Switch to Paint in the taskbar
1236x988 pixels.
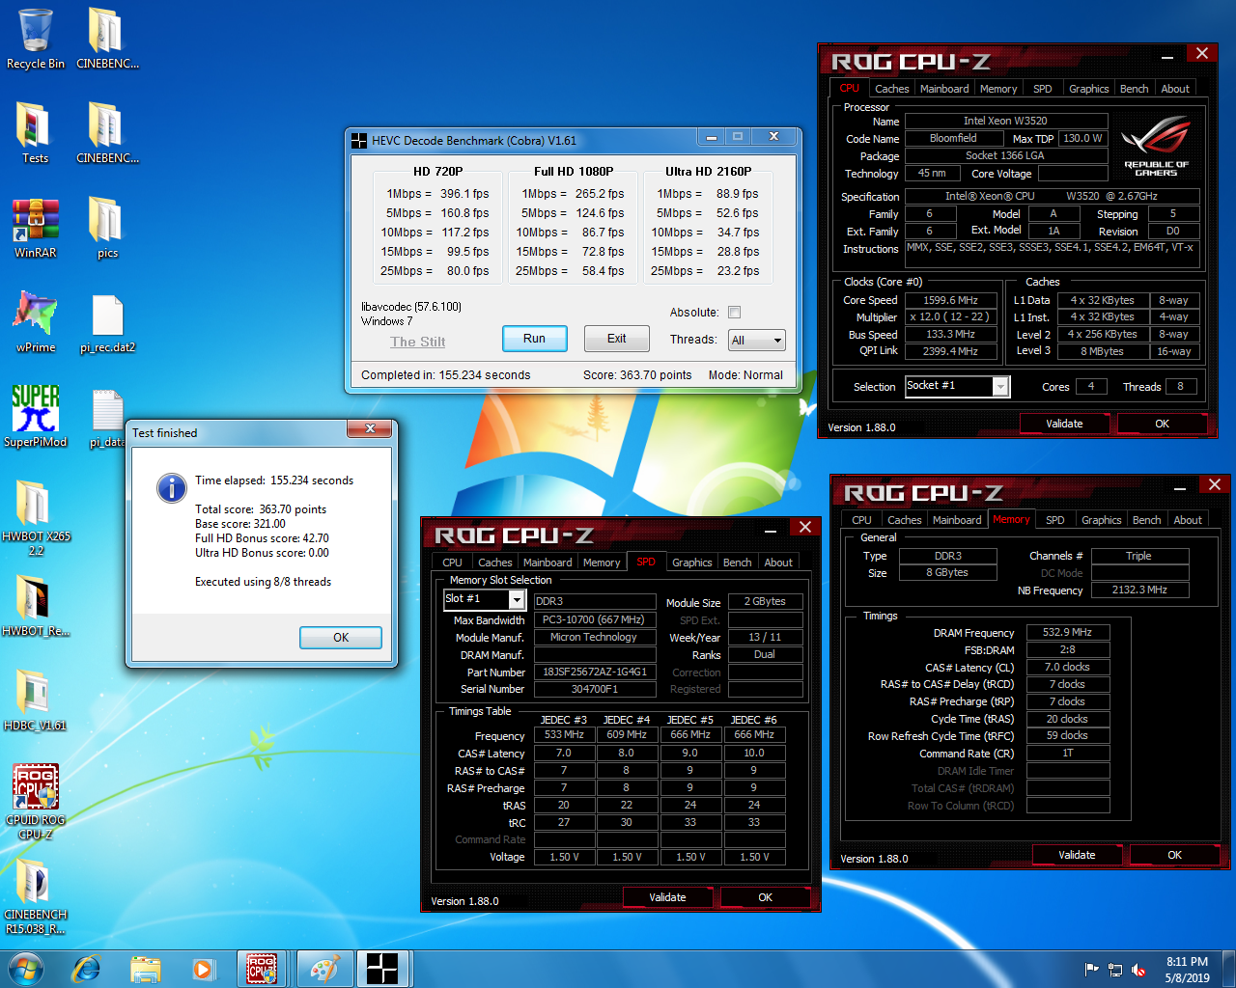pyautogui.click(x=323, y=969)
